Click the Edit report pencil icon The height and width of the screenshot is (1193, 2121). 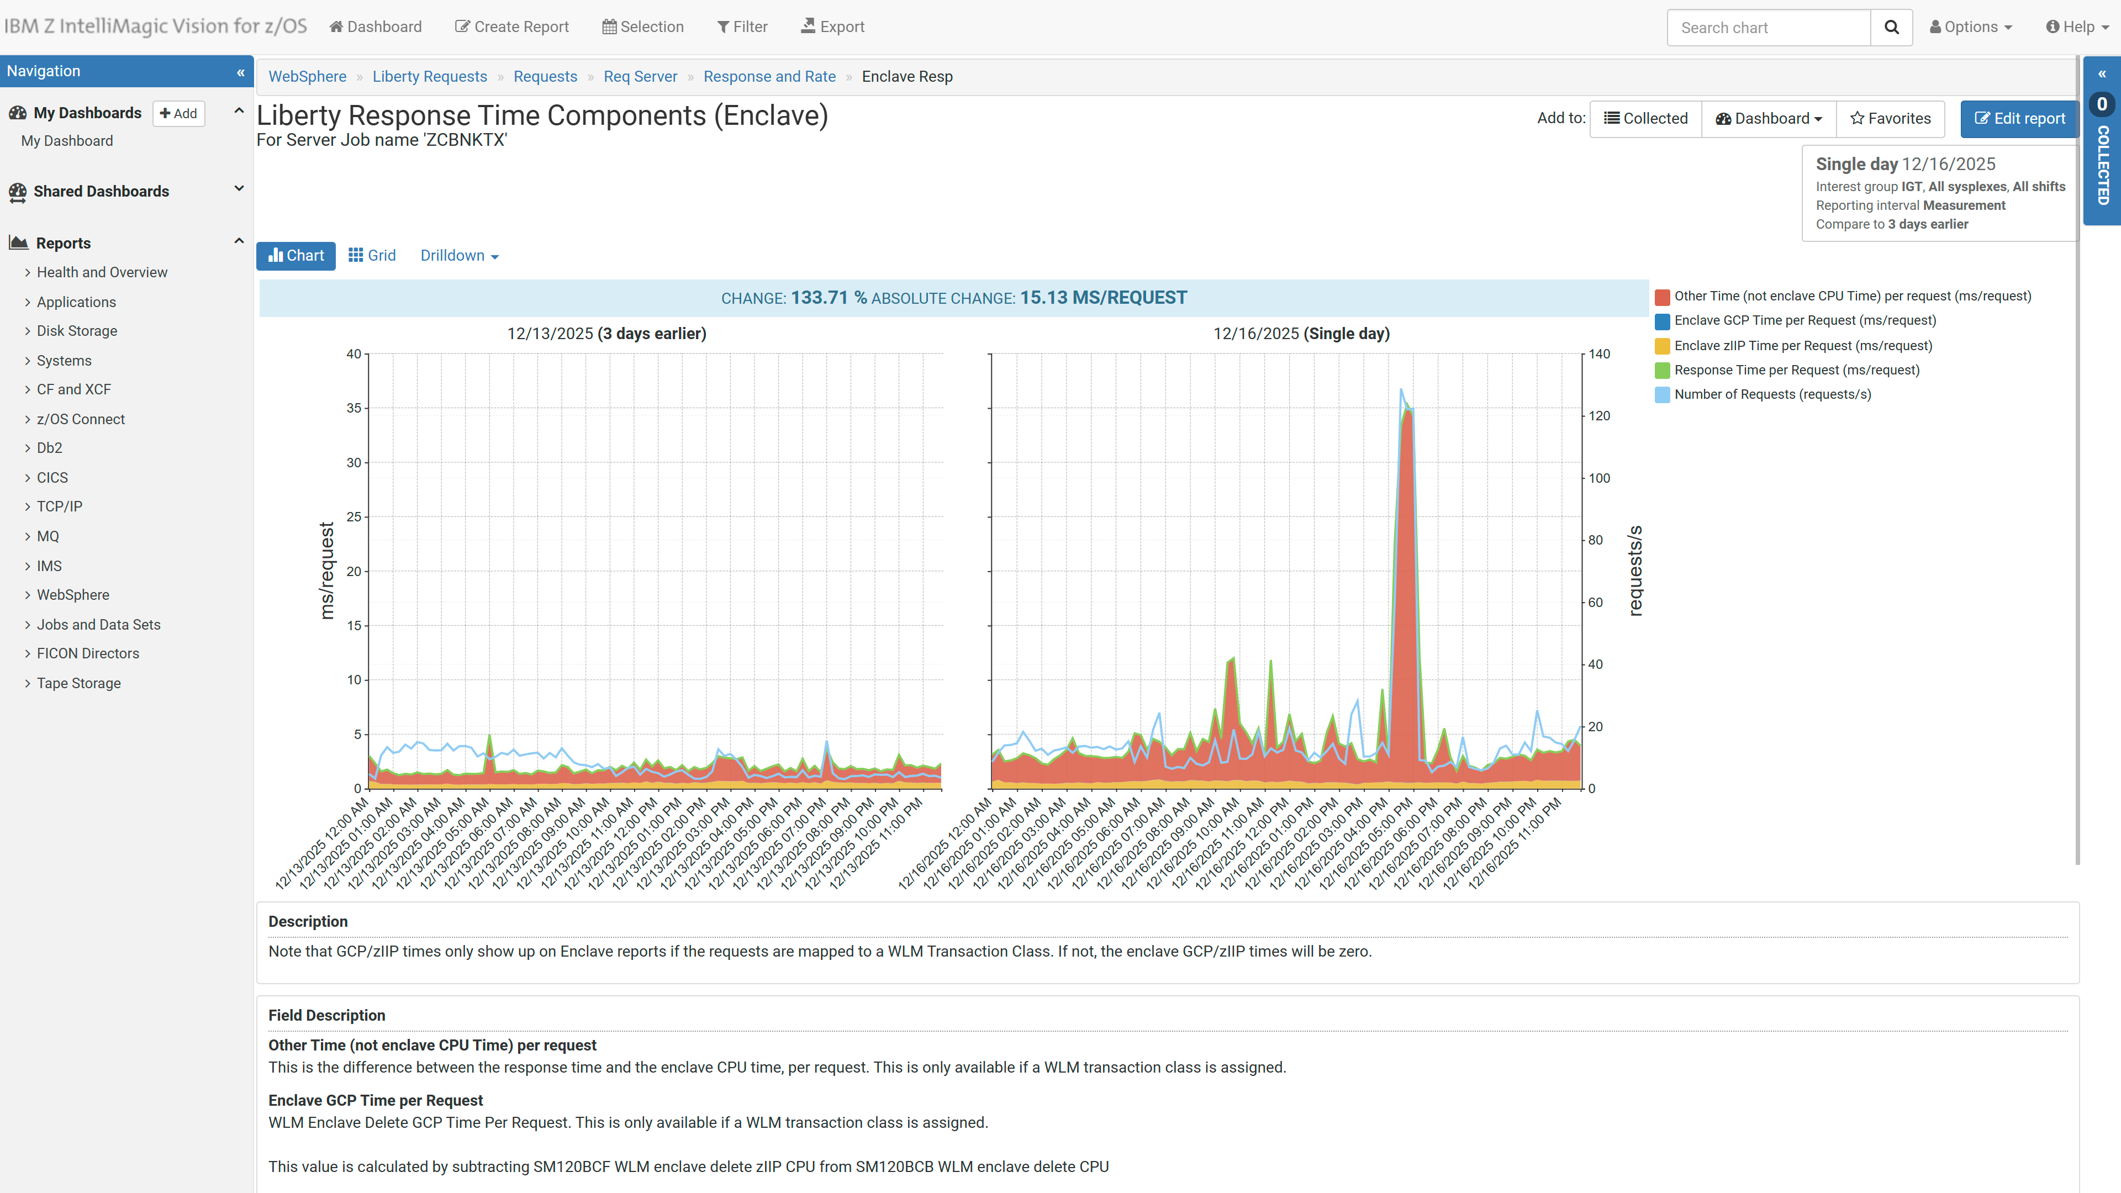tap(1983, 119)
